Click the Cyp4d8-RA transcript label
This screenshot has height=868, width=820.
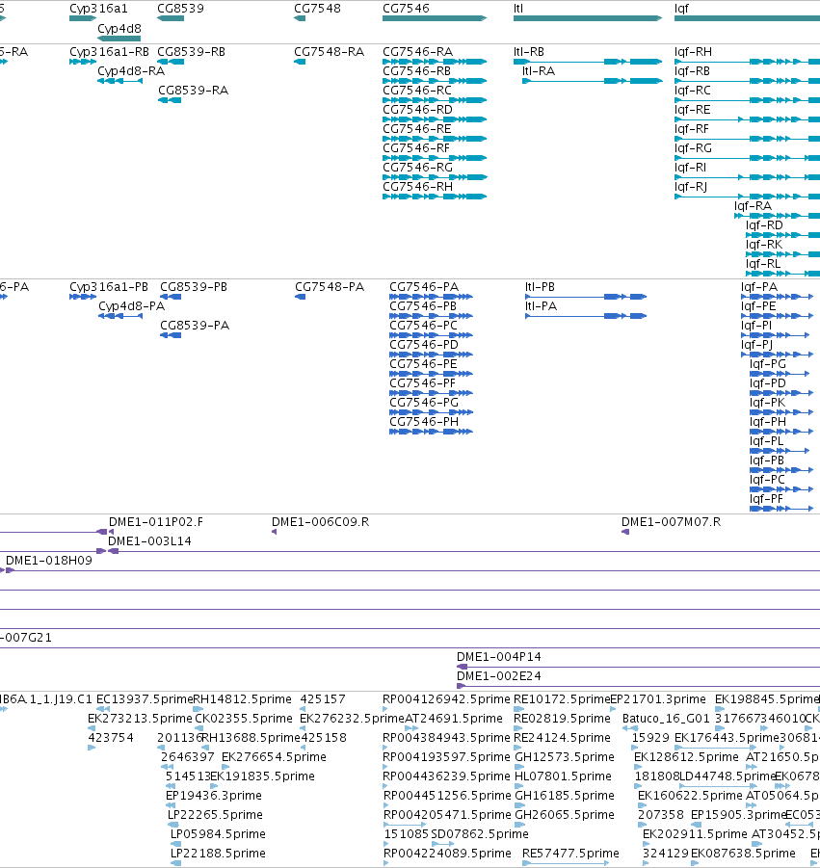tap(131, 71)
